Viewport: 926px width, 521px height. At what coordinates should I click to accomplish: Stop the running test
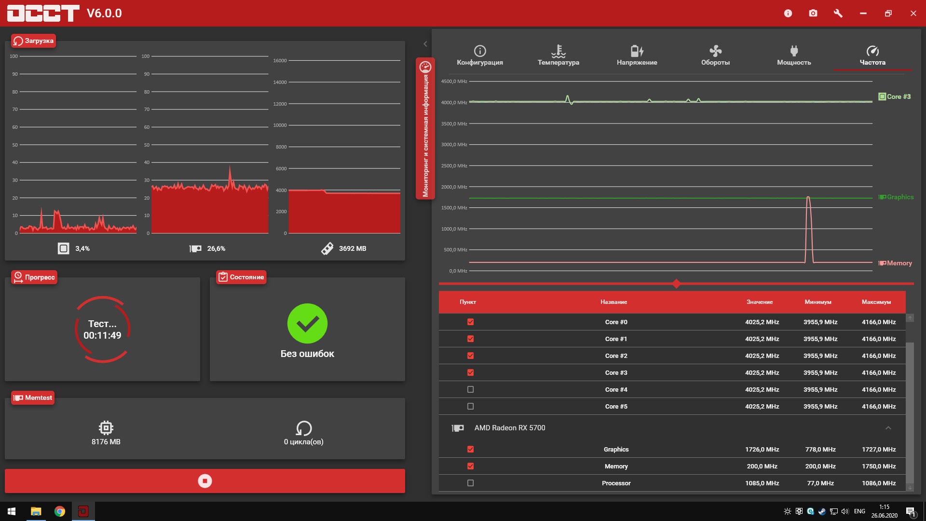[205, 481]
